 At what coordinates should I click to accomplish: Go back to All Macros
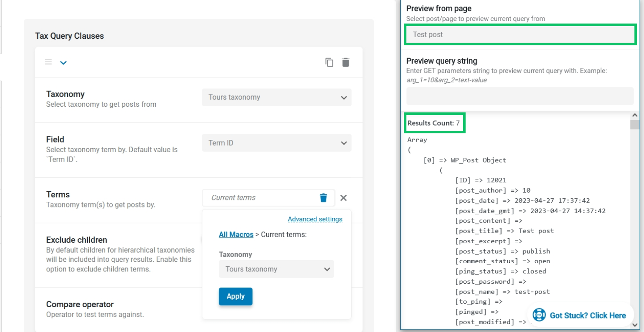[236, 234]
